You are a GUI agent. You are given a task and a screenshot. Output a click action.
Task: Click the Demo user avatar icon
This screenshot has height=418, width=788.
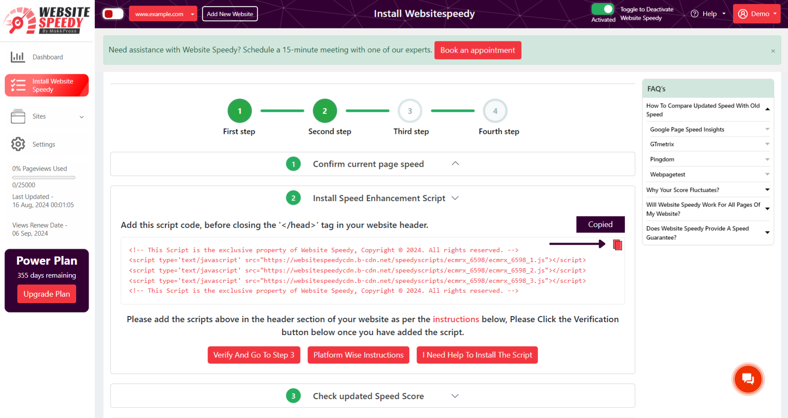point(743,14)
